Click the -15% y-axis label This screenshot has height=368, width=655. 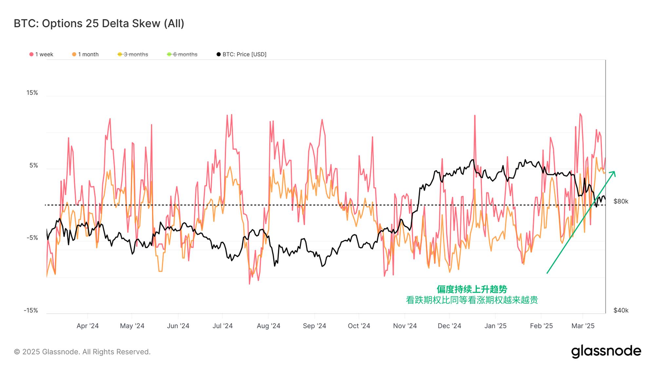[31, 310]
